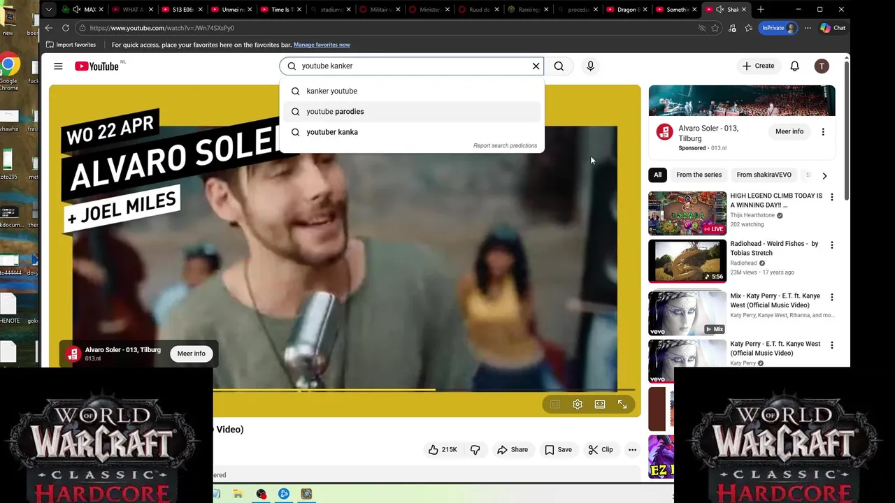The height and width of the screenshot is (503, 895).
Task: Click the Create button
Action: click(759, 66)
